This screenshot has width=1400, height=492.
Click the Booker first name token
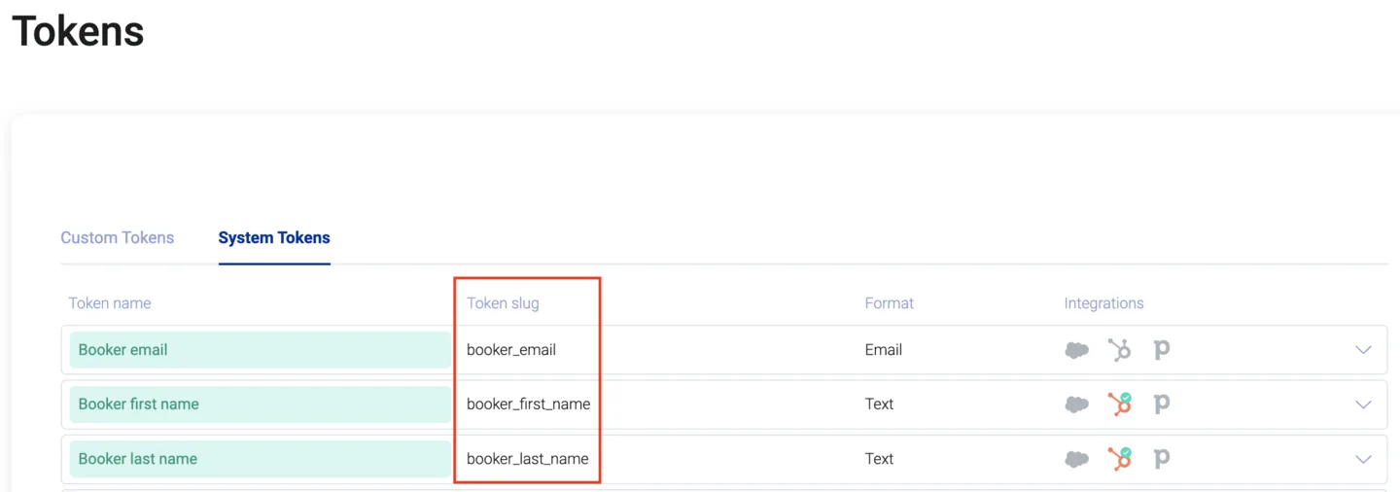pos(260,404)
